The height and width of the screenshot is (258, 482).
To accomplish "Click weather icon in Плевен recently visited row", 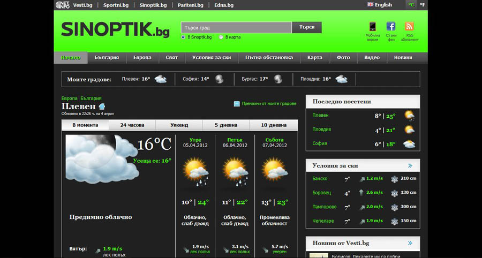I will pyautogui.click(x=409, y=116).
